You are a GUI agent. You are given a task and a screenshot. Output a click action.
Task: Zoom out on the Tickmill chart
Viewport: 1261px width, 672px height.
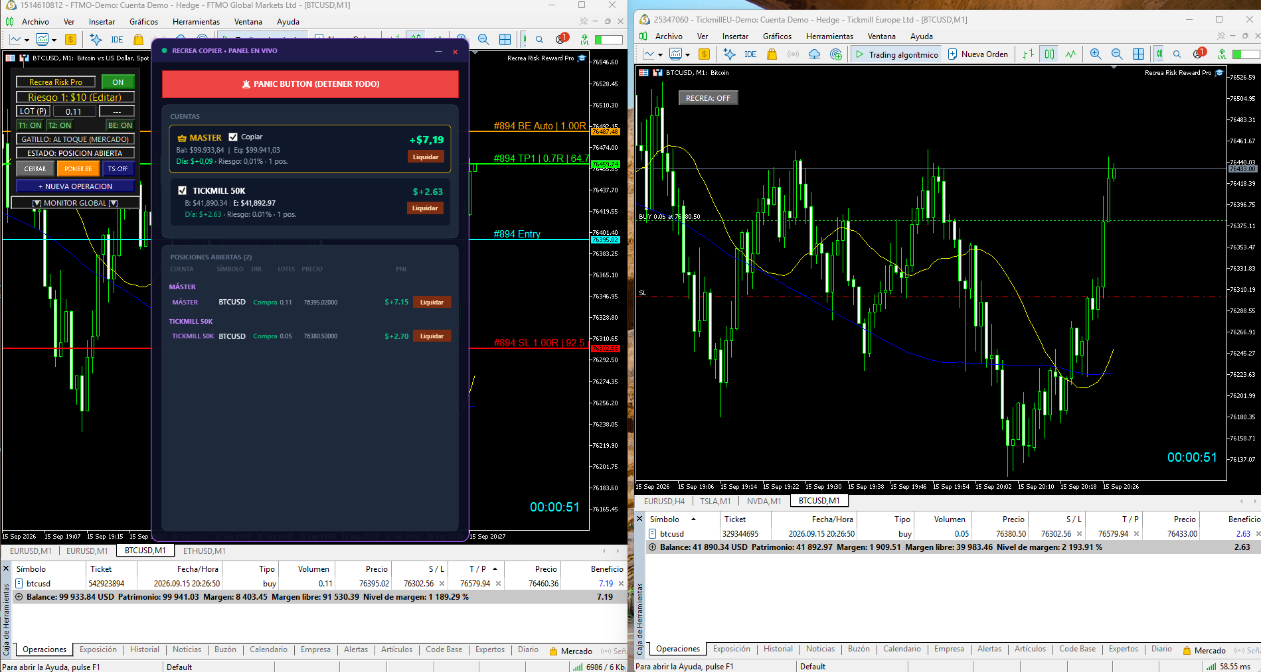coord(1117,54)
